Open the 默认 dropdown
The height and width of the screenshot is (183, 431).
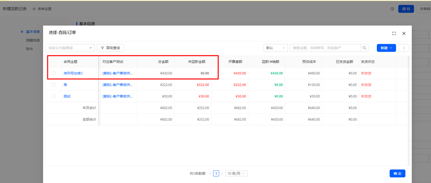point(275,48)
